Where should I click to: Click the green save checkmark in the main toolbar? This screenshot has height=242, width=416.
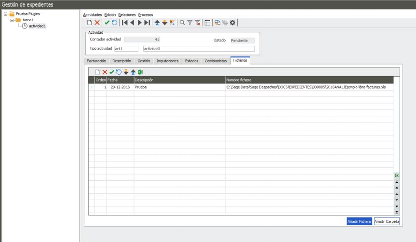coord(107,23)
